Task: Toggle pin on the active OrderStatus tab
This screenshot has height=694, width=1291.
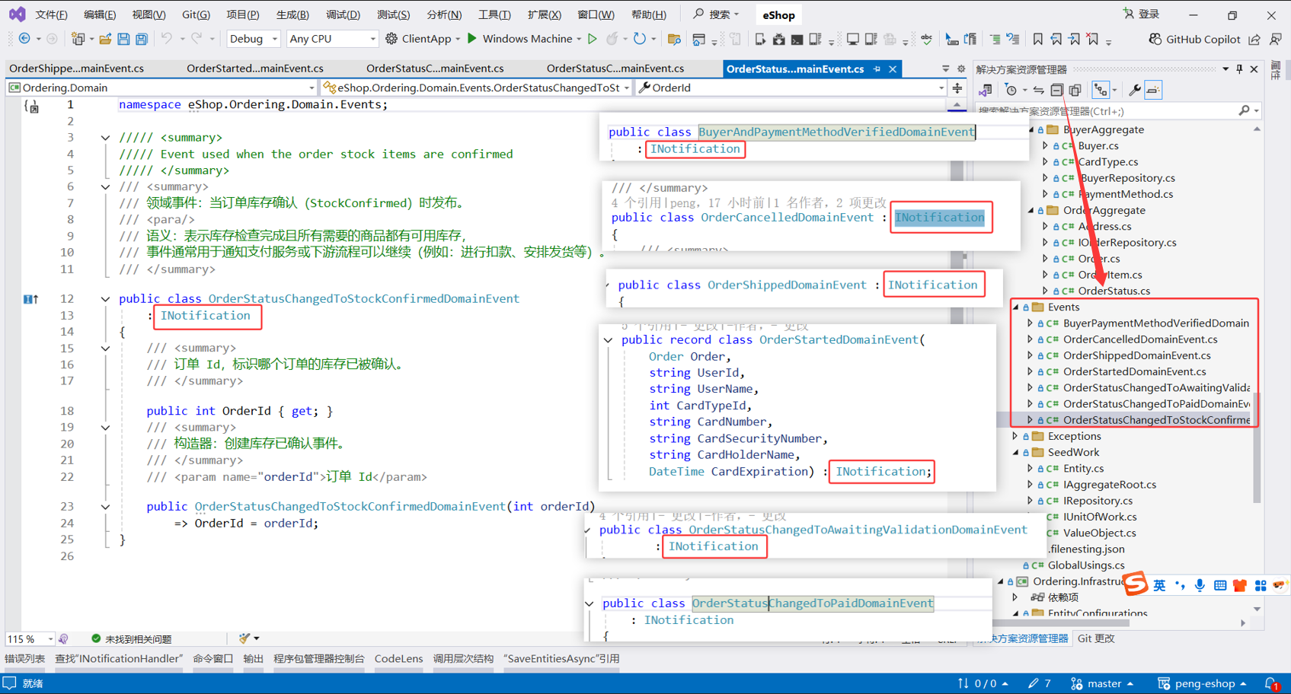Action: tap(877, 68)
